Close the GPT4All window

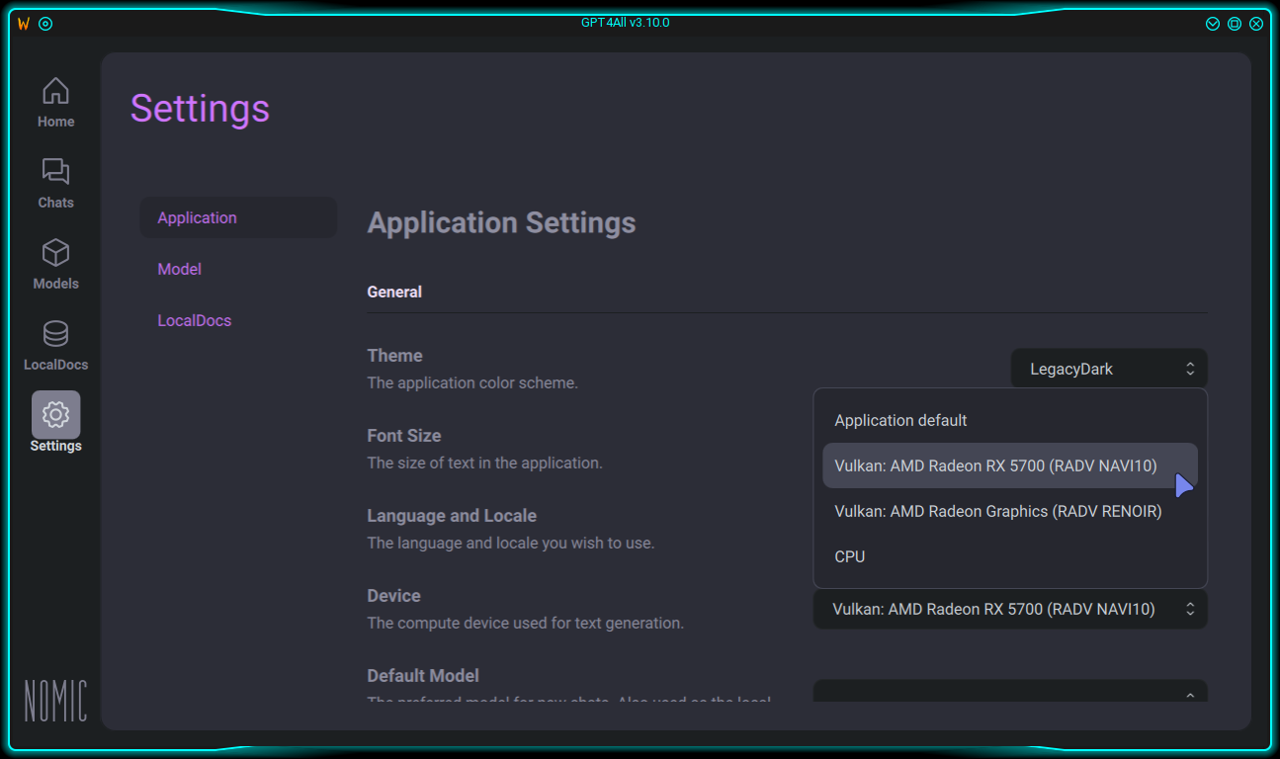pos(1256,24)
